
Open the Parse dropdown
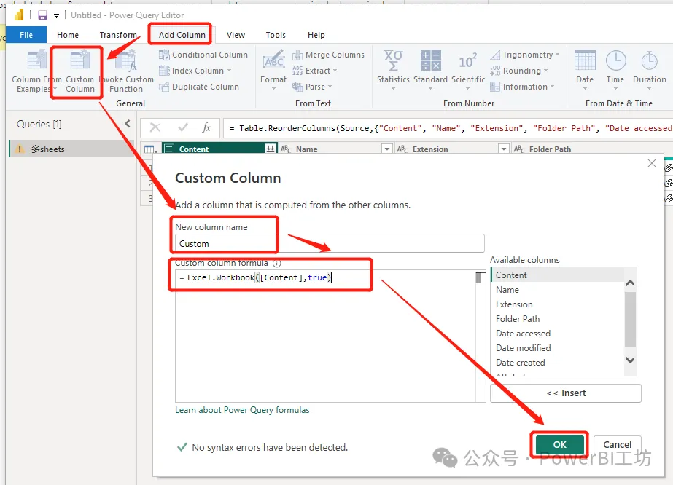pyautogui.click(x=312, y=87)
